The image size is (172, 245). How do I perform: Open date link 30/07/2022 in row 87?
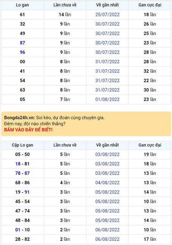coord(107,43)
